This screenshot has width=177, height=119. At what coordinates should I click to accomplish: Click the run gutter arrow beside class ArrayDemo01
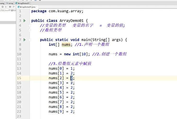coord(25,21)
